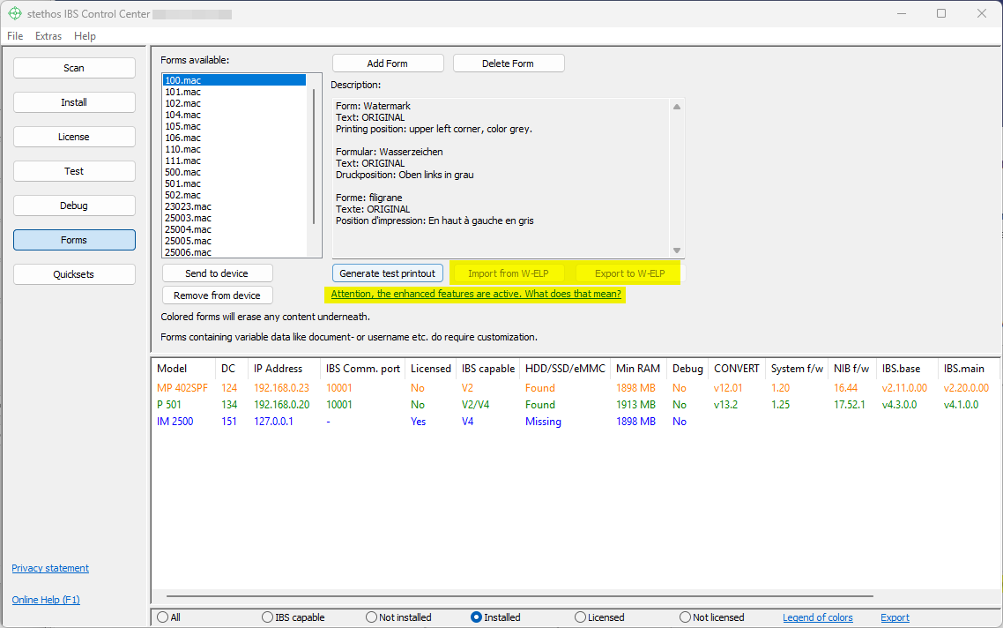Click Send to device button
1003x628 pixels.
pyautogui.click(x=217, y=273)
